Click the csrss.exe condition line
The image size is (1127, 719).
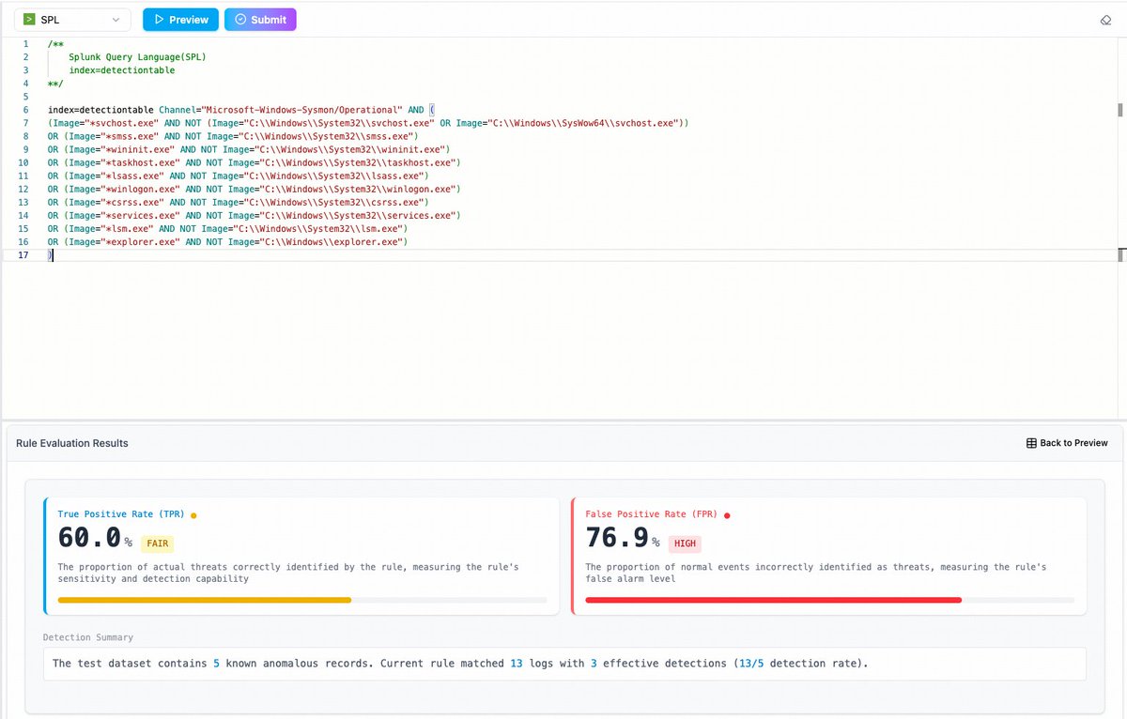[239, 202]
